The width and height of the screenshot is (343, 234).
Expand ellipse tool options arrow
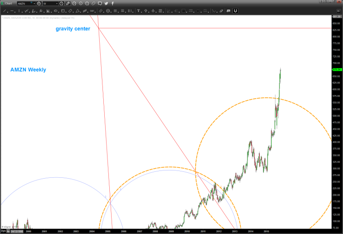[x=59, y=12]
